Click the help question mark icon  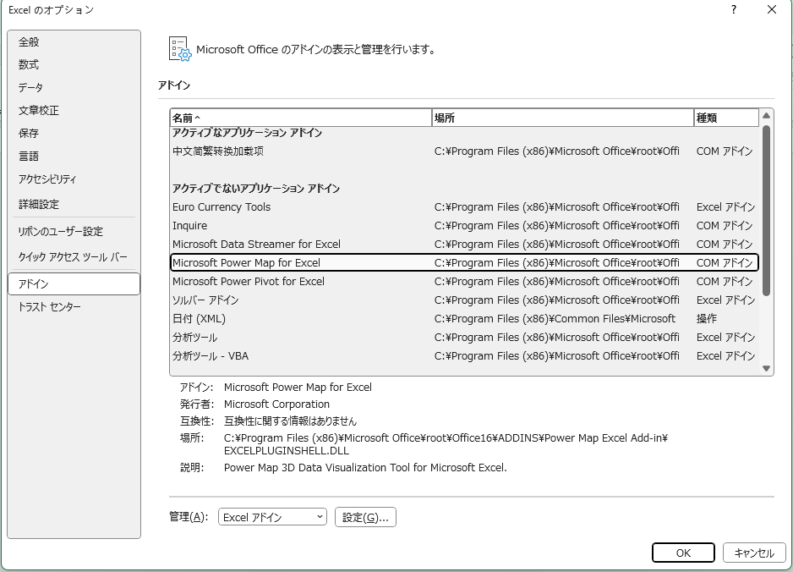733,10
